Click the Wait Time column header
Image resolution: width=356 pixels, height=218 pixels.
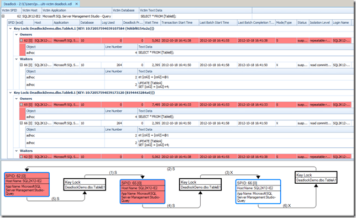point(153,23)
